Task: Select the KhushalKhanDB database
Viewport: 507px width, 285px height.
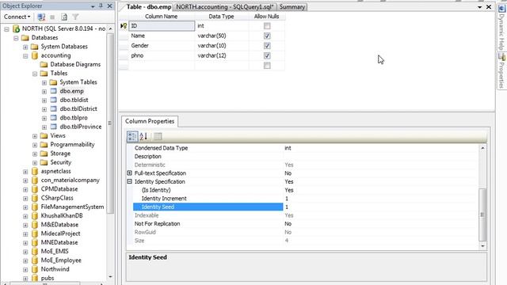Action: [62, 216]
